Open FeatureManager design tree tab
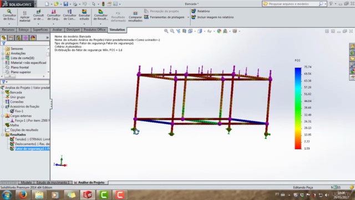The image size is (355, 200). [4, 38]
